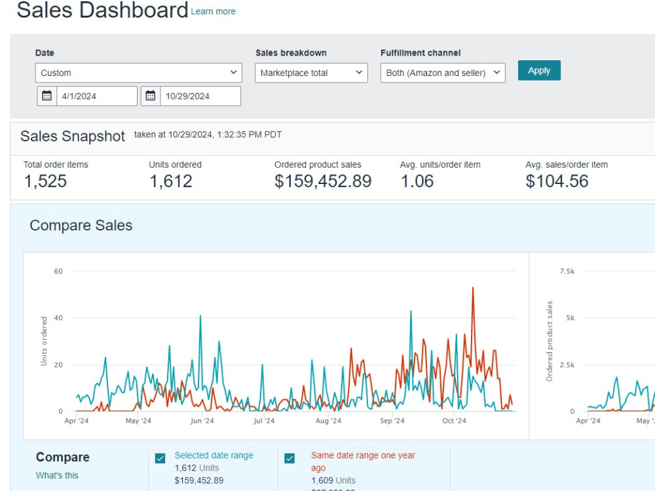
Task: Open the Learn more link
Action: click(213, 12)
